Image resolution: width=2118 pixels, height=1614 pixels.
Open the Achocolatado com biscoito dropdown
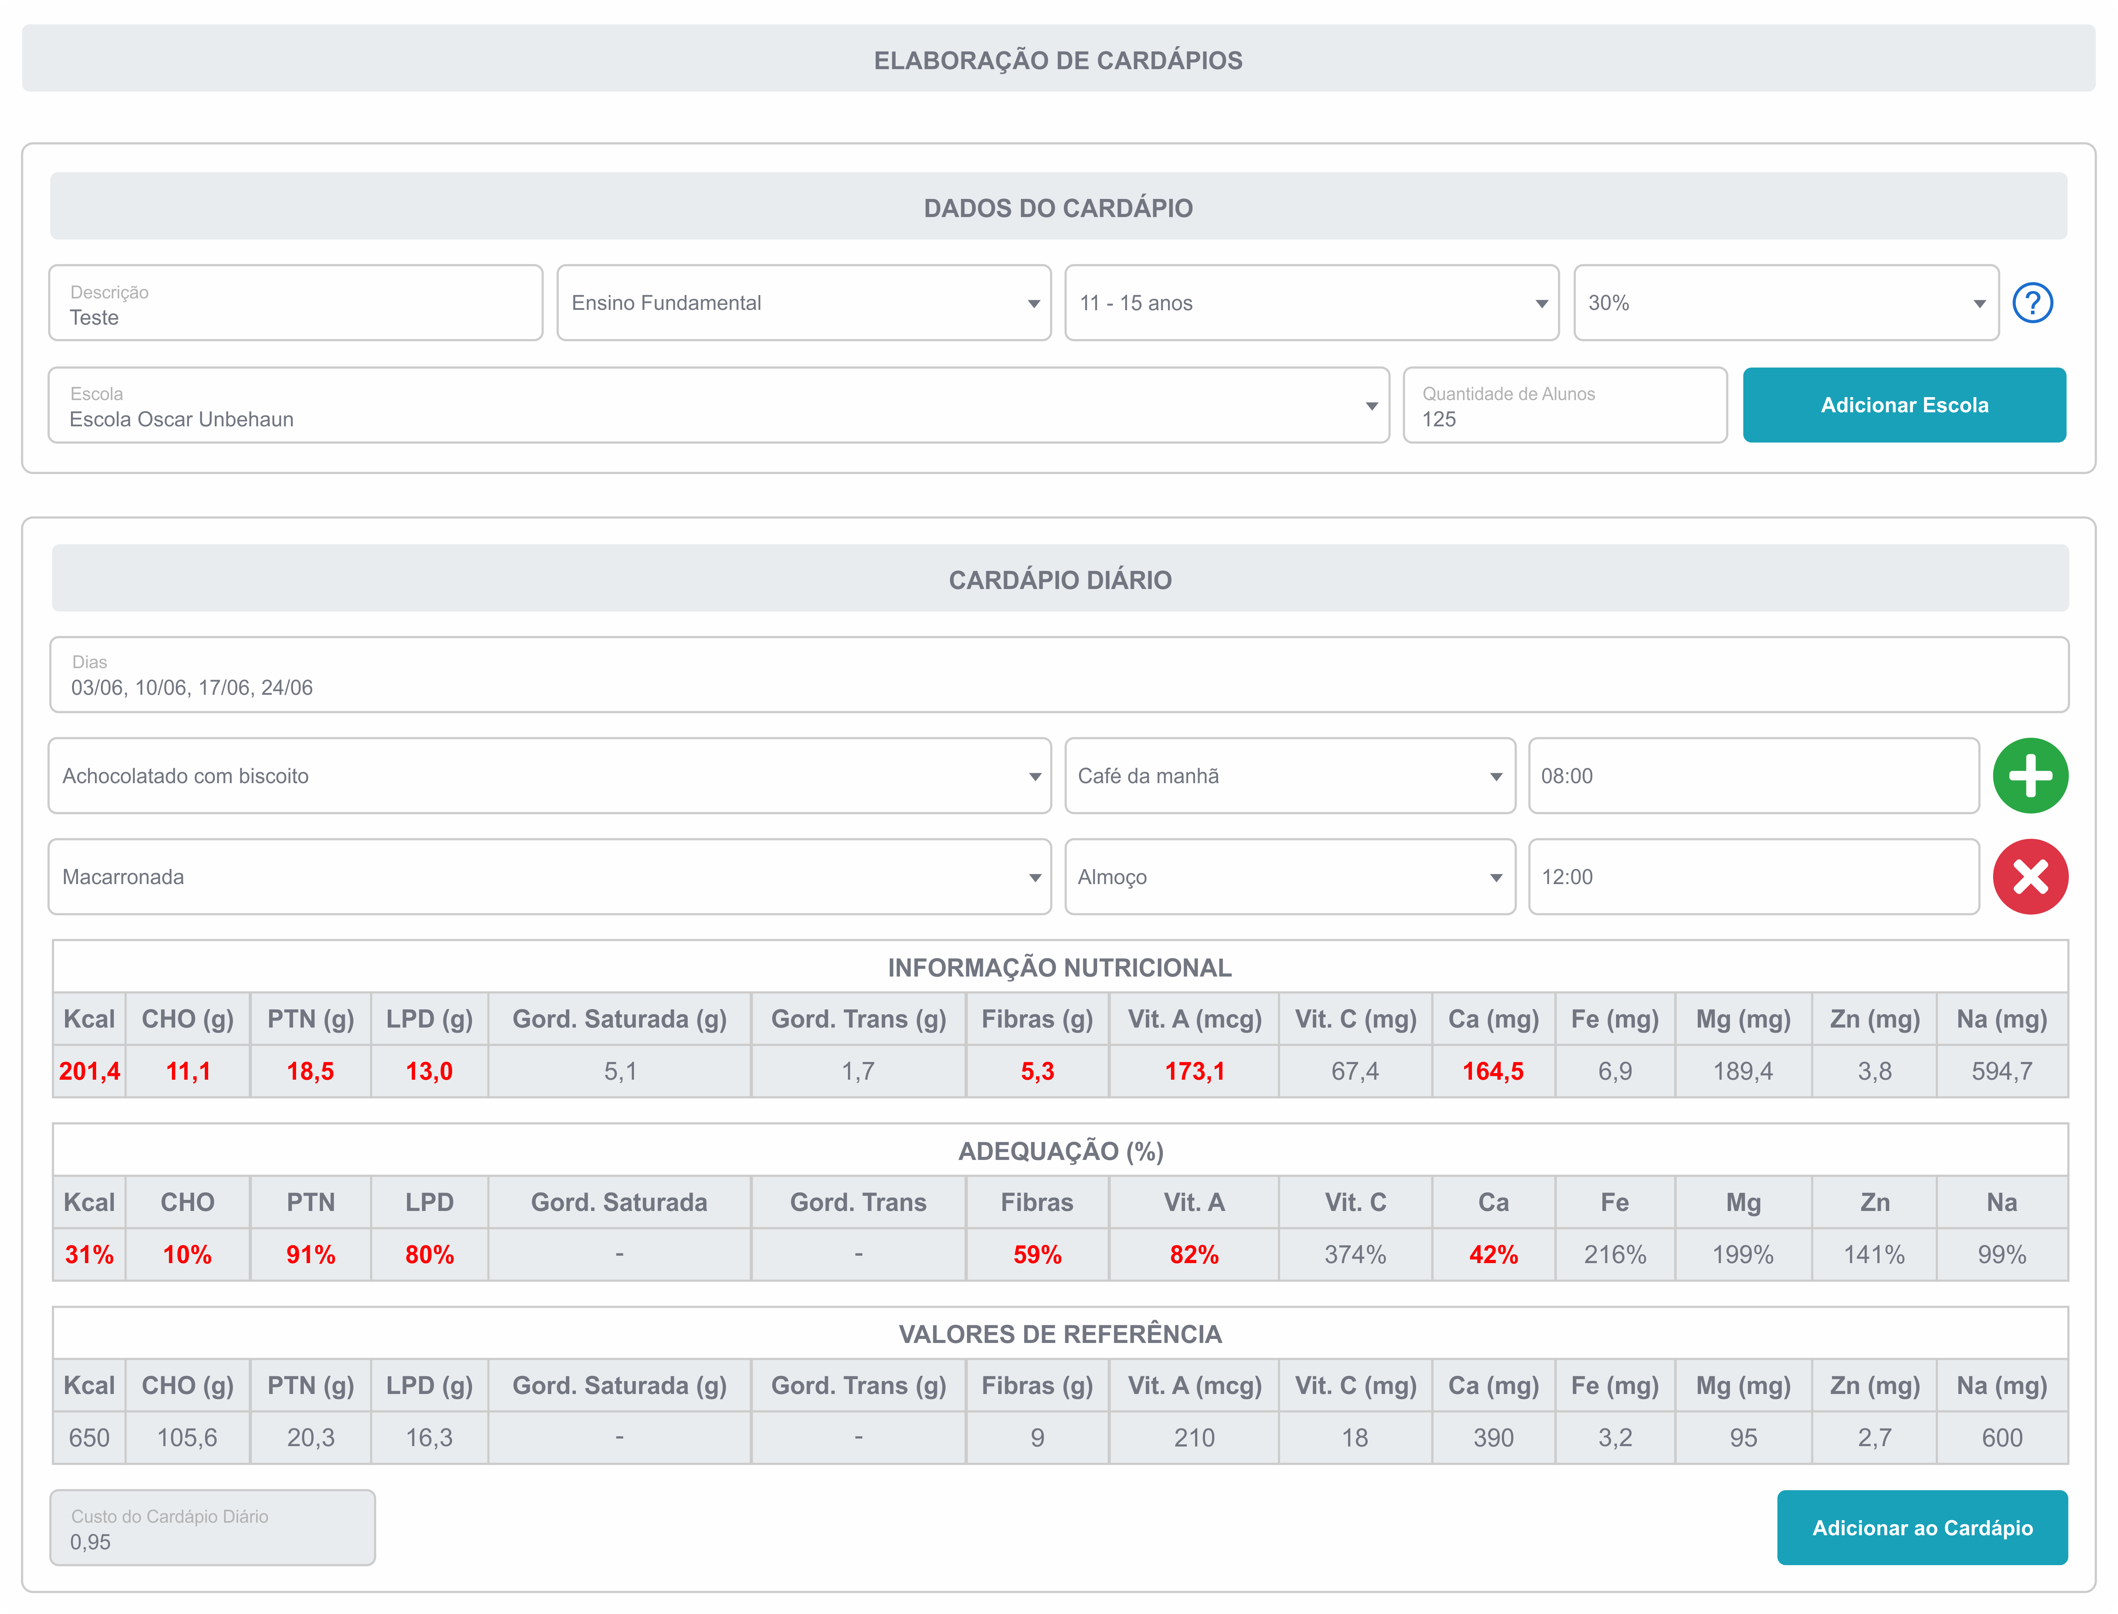click(550, 775)
